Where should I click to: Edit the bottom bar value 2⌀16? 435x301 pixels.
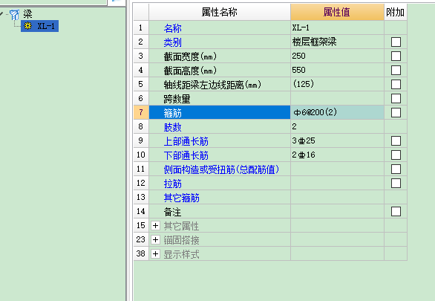[x=337, y=155]
